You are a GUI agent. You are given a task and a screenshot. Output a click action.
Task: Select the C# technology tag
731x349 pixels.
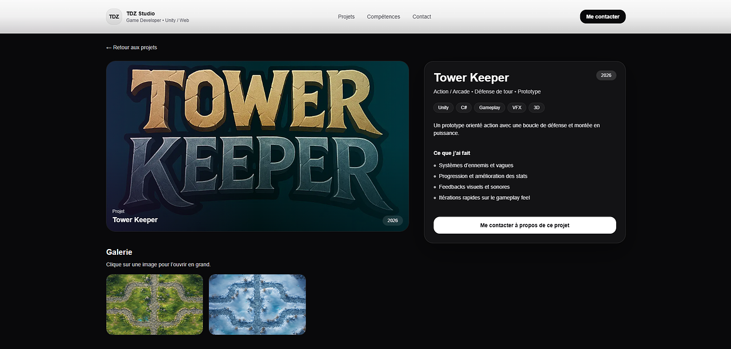463,107
